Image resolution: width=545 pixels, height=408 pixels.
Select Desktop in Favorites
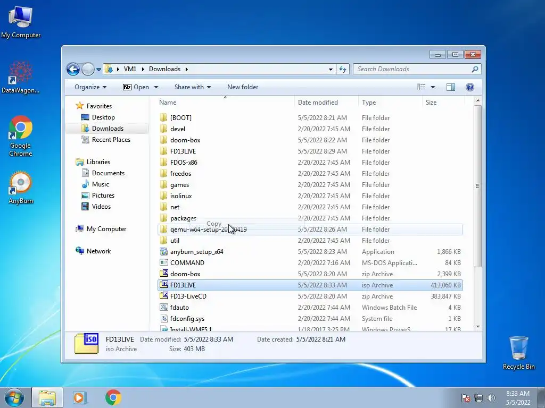coord(103,117)
